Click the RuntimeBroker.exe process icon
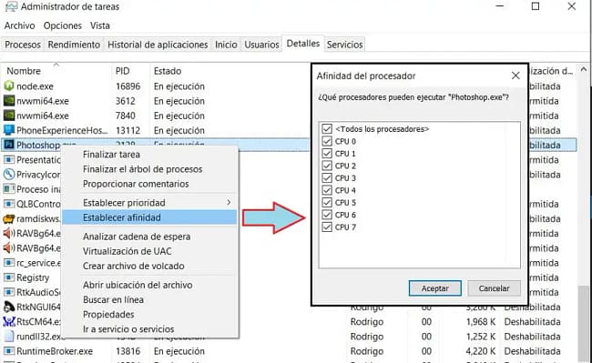592x363 pixels. (9, 351)
